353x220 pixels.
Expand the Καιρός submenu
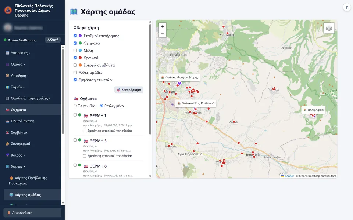point(24,155)
